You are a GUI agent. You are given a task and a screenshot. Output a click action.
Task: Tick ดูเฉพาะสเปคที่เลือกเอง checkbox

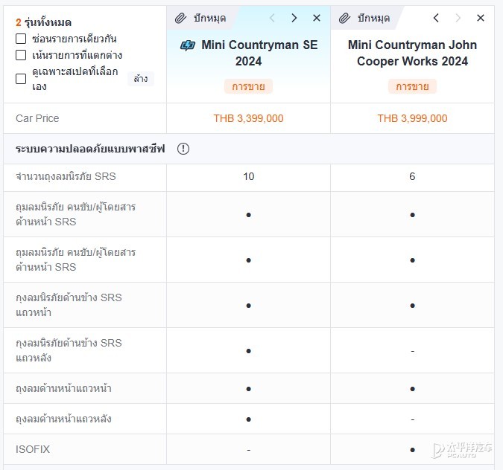[21, 79]
